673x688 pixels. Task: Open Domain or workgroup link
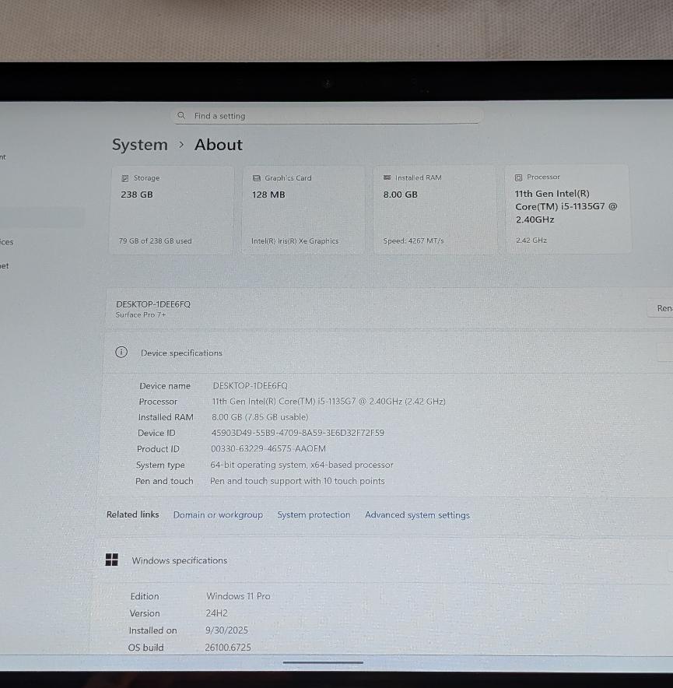coord(218,515)
